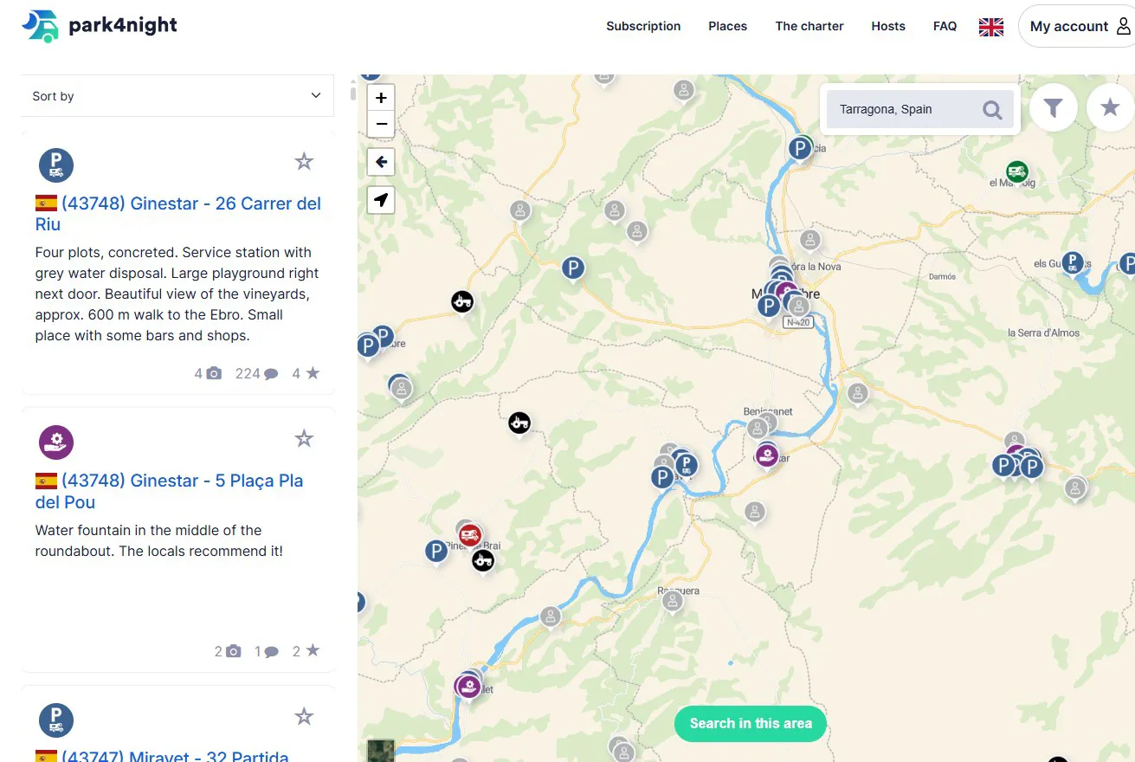Collapse the list with the back arrow button
Image resolution: width=1135 pixels, height=762 pixels.
[381, 162]
